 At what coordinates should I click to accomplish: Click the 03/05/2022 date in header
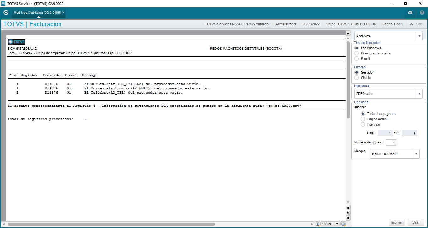pyautogui.click(x=311, y=24)
